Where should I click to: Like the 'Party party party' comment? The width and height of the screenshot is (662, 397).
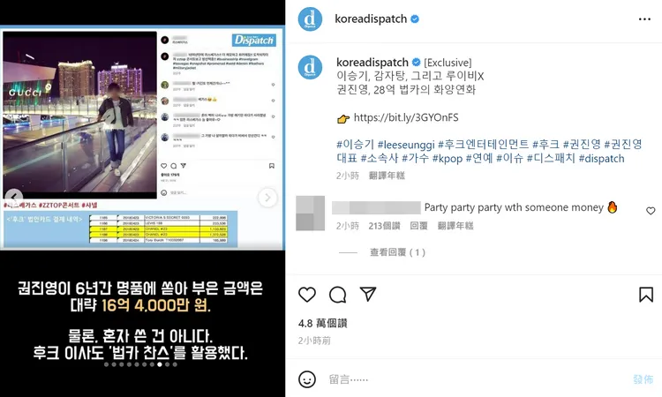651,211
